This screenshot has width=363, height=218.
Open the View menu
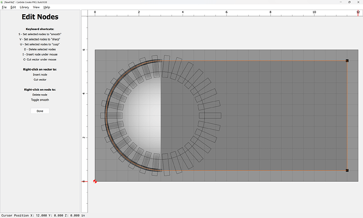point(36,7)
